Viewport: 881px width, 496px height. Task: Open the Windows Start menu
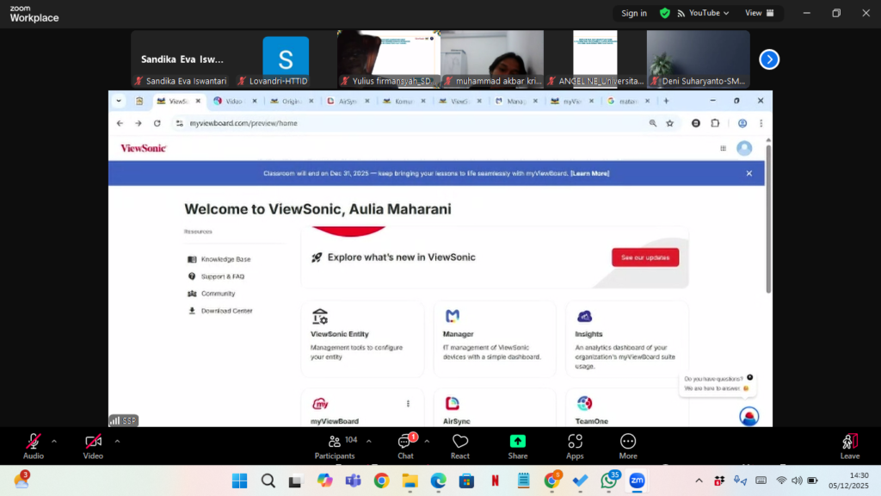[239, 480]
